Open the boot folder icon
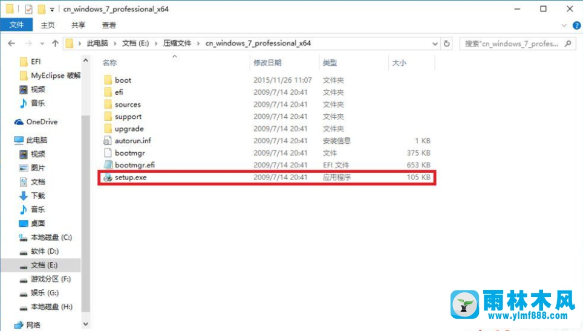Screen dimensions: 583x331 [x=108, y=80]
